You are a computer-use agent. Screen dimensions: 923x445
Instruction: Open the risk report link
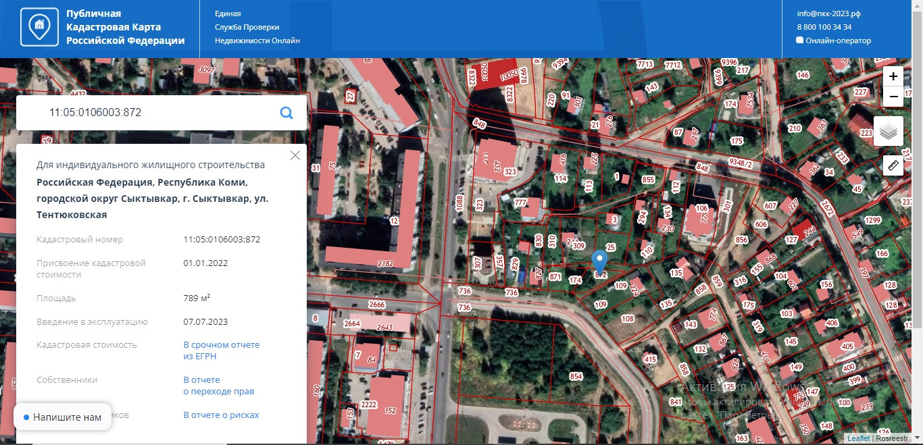pos(221,415)
